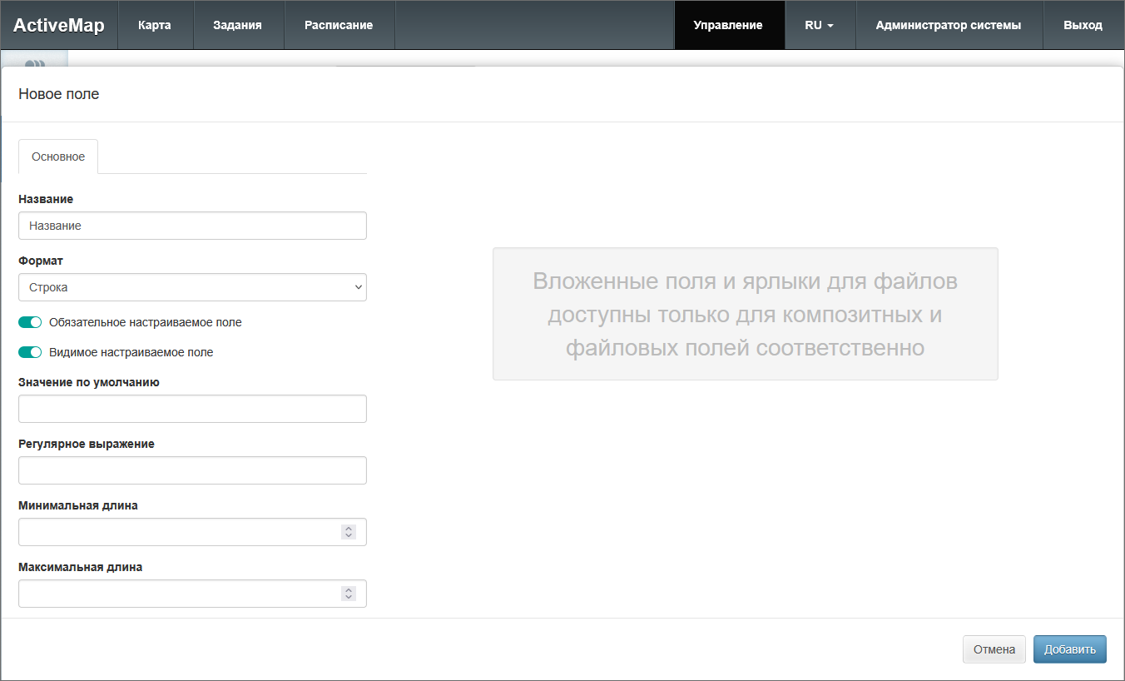Click Максимальная длина spinner arrows
The image size is (1125, 681).
point(349,594)
